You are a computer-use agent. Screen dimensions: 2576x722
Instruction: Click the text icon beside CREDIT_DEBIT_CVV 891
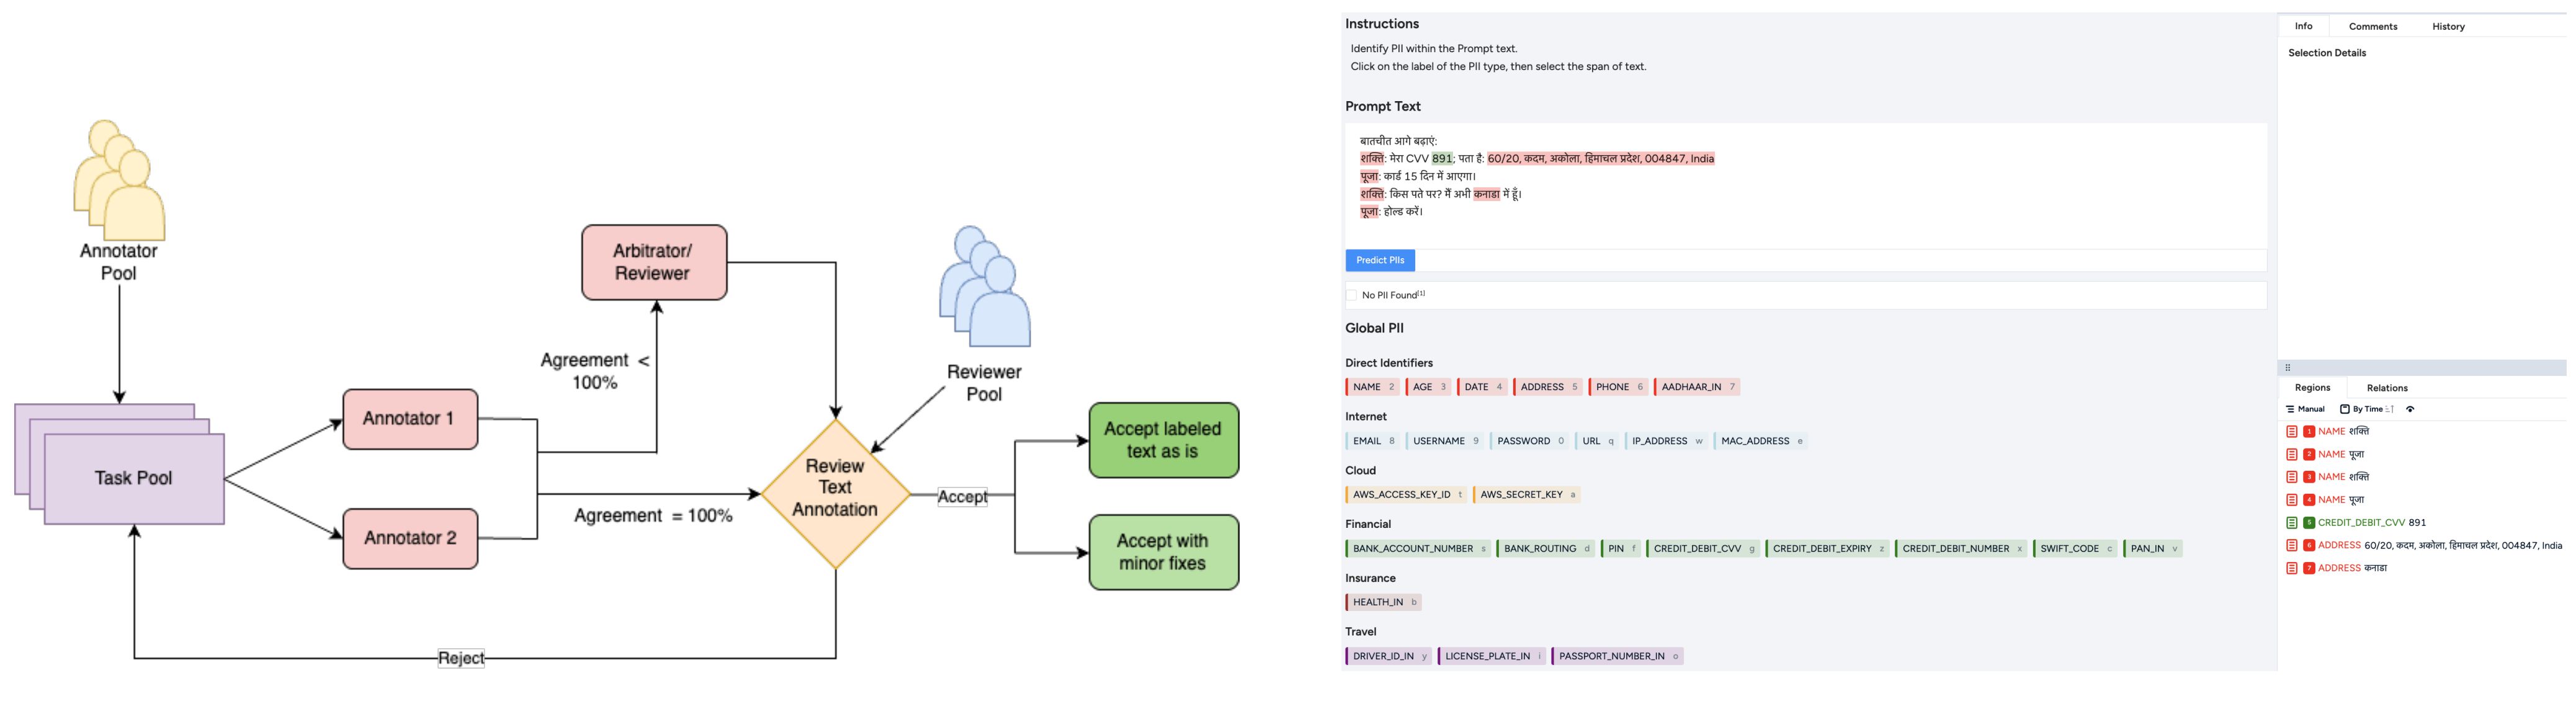click(x=2291, y=523)
